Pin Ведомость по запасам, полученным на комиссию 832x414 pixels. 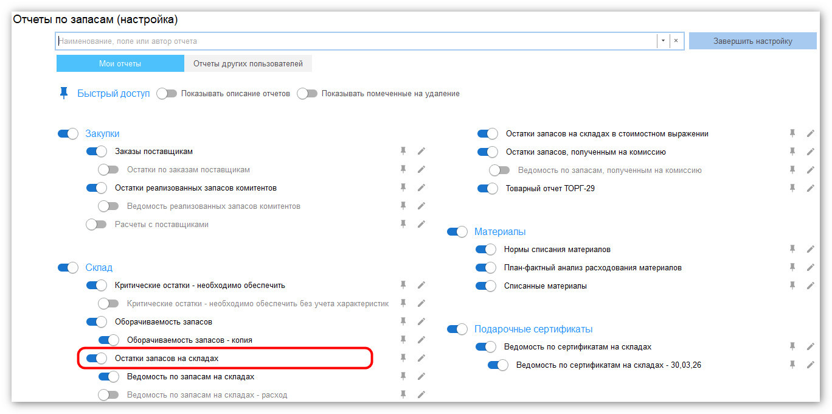click(792, 170)
